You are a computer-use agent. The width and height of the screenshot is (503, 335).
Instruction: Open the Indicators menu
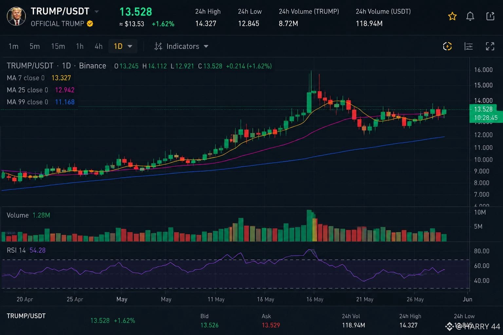coord(183,46)
